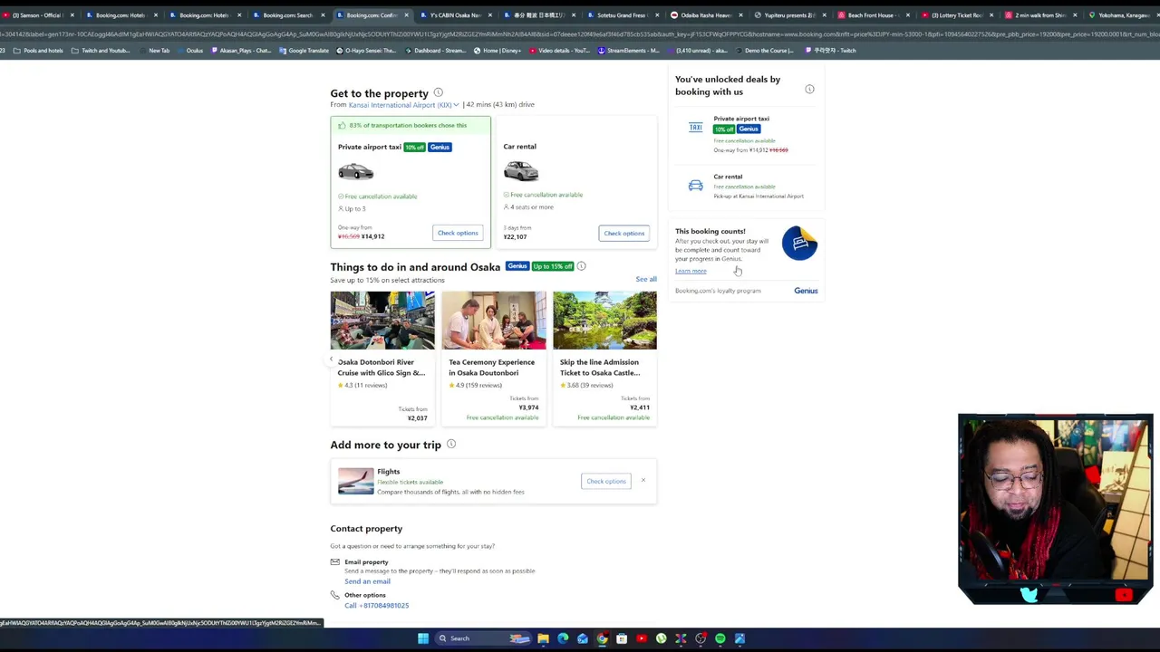The width and height of the screenshot is (1160, 652).
Task: Open Home | Disney+ bookmark
Action: pos(498,51)
